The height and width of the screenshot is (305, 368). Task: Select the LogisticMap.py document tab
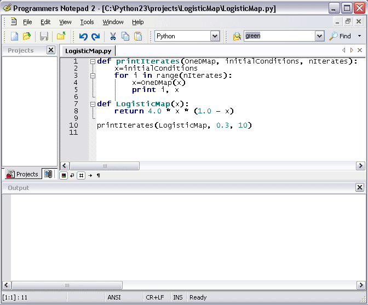point(88,50)
